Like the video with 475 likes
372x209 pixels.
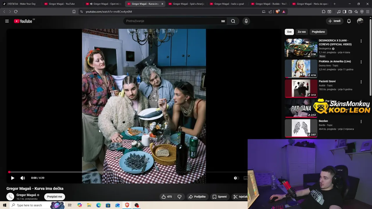point(167,197)
